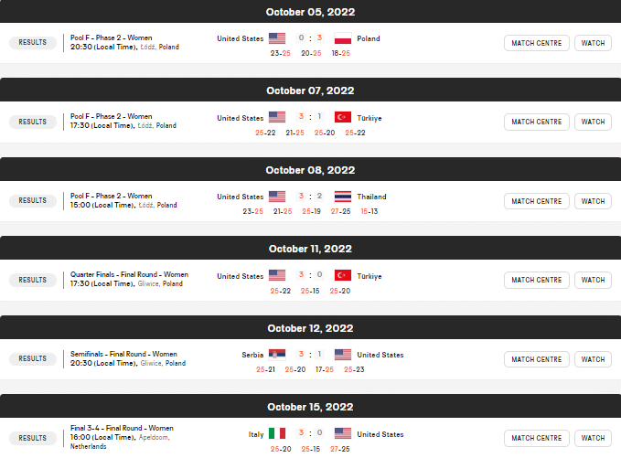Click United States flag in Final 3-4 match
The height and width of the screenshot is (458, 621).
343,433
